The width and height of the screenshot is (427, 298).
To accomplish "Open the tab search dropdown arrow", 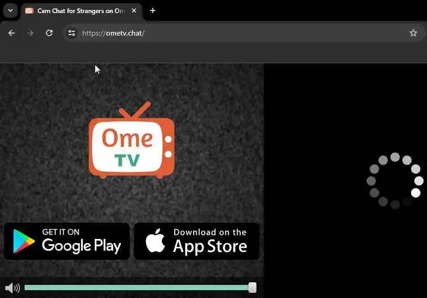I will click(10, 10).
